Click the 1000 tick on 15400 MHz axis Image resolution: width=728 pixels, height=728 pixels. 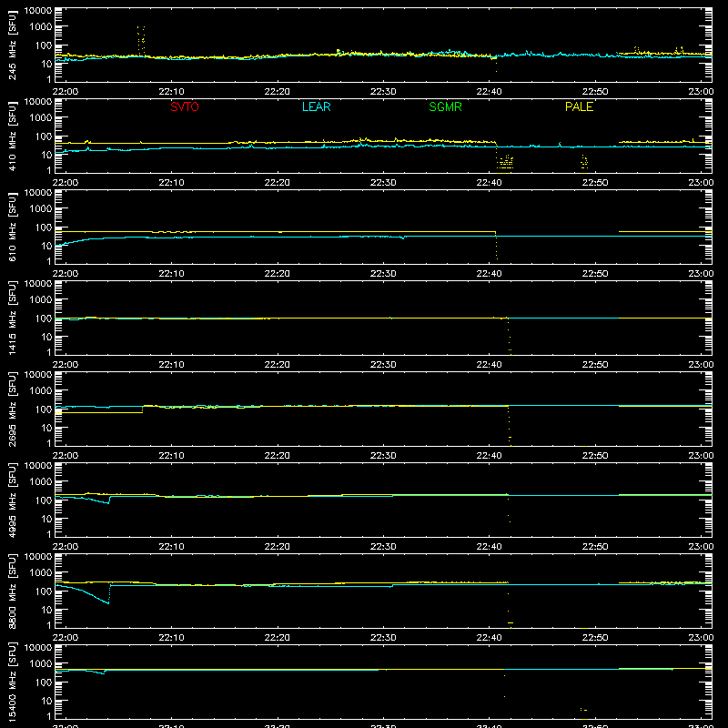click(x=41, y=664)
